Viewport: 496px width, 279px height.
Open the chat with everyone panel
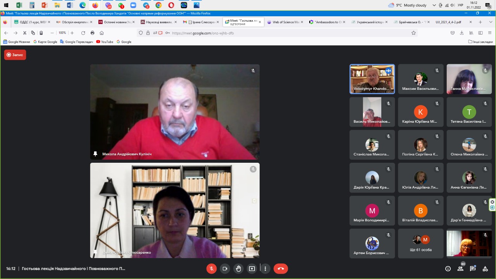(x=473, y=269)
